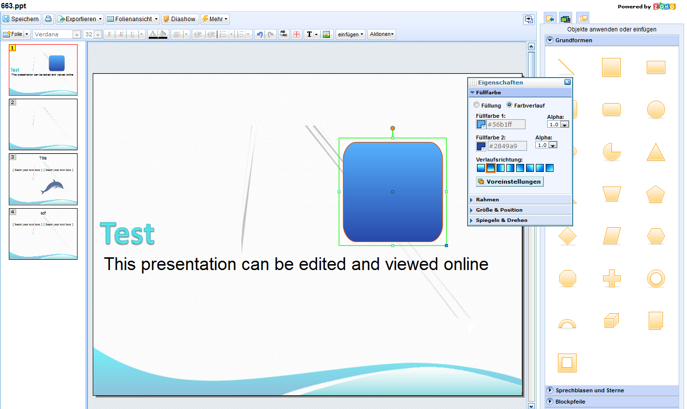Click the printer icon in toolbar
Screen dimensions: 687x409
[48, 19]
